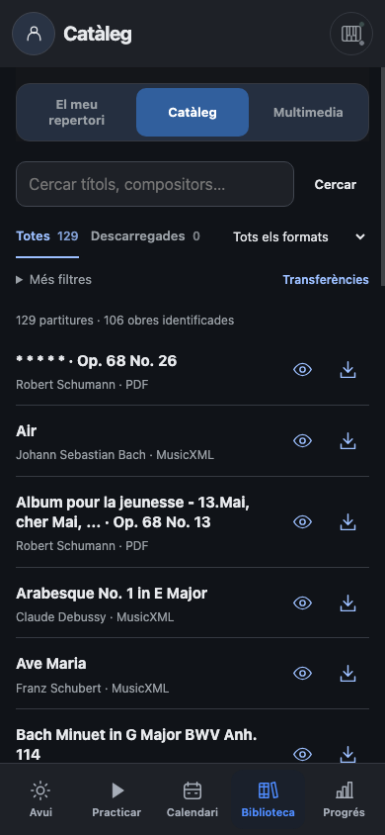Viewport: 385px width, 835px height.
Task: Go to the Avui sun tab
Action: coord(40,798)
